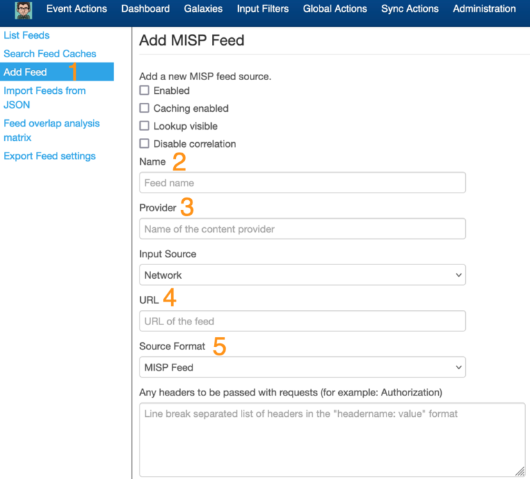This screenshot has height=479, width=530.
Task: Tick the Disable correlation checkbox
Action: (144, 144)
